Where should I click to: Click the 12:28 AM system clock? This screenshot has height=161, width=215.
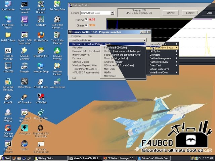click(208, 158)
